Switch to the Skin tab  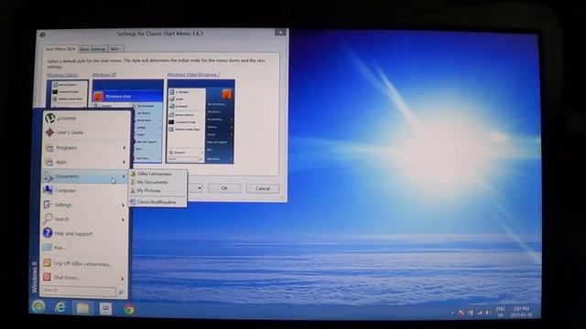pyautogui.click(x=115, y=48)
